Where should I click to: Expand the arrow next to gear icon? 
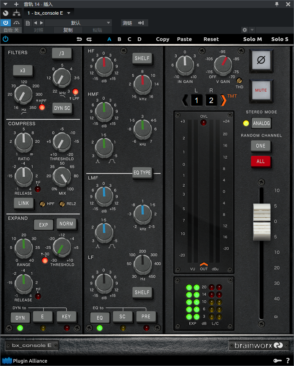(252, 30)
